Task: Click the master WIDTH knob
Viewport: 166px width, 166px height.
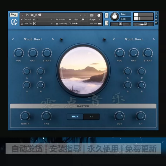Action: [x=25, y=116]
